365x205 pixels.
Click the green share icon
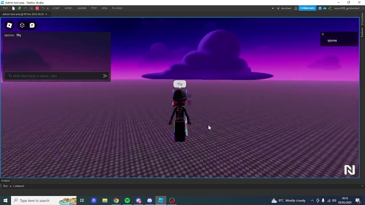(330, 8)
